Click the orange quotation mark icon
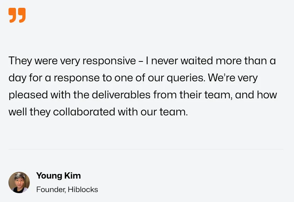 click(17, 15)
